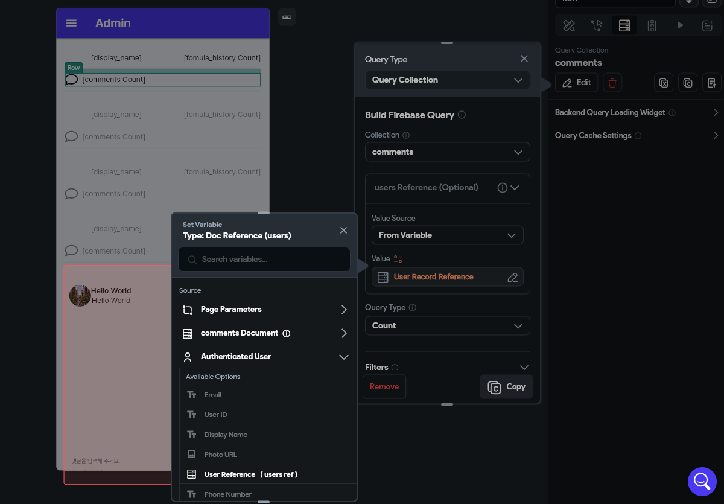Edit the comments query collection
Image resolution: width=724 pixels, height=504 pixels.
pyautogui.click(x=577, y=83)
